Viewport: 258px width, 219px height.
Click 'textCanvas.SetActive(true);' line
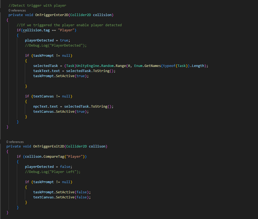tap(61, 112)
